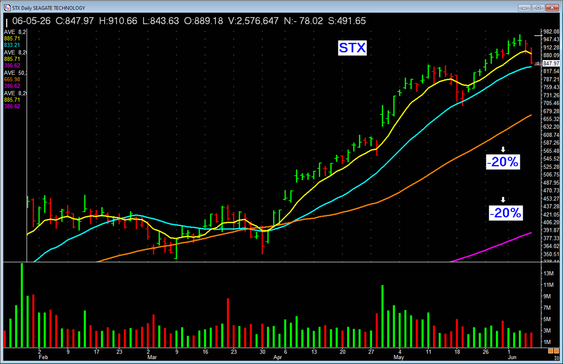Click the IQ indicator at chart corner
The image size is (563, 364).
pyautogui.click(x=556, y=357)
